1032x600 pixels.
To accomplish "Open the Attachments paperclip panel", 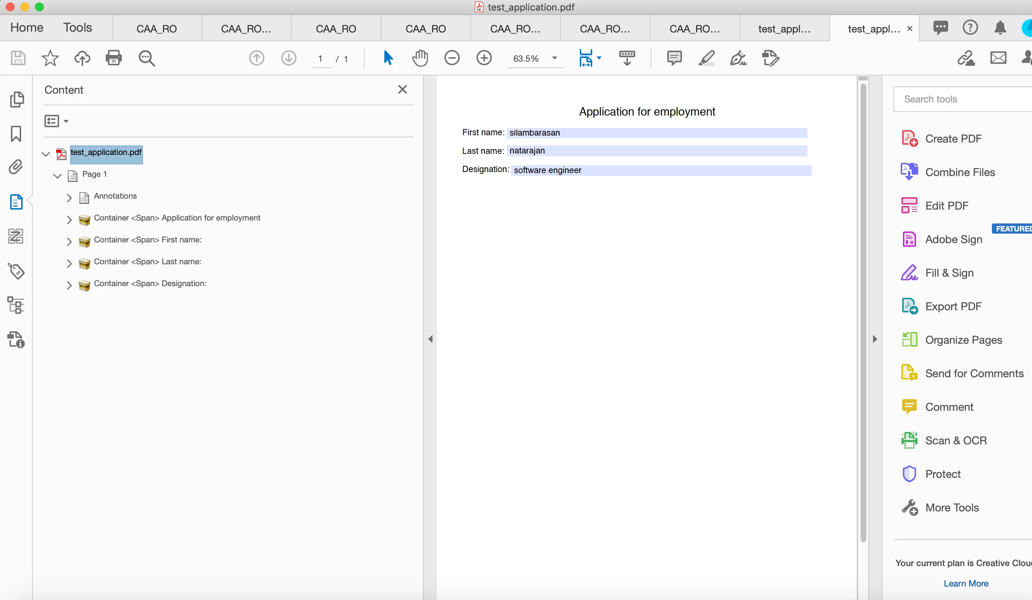I will point(16,167).
